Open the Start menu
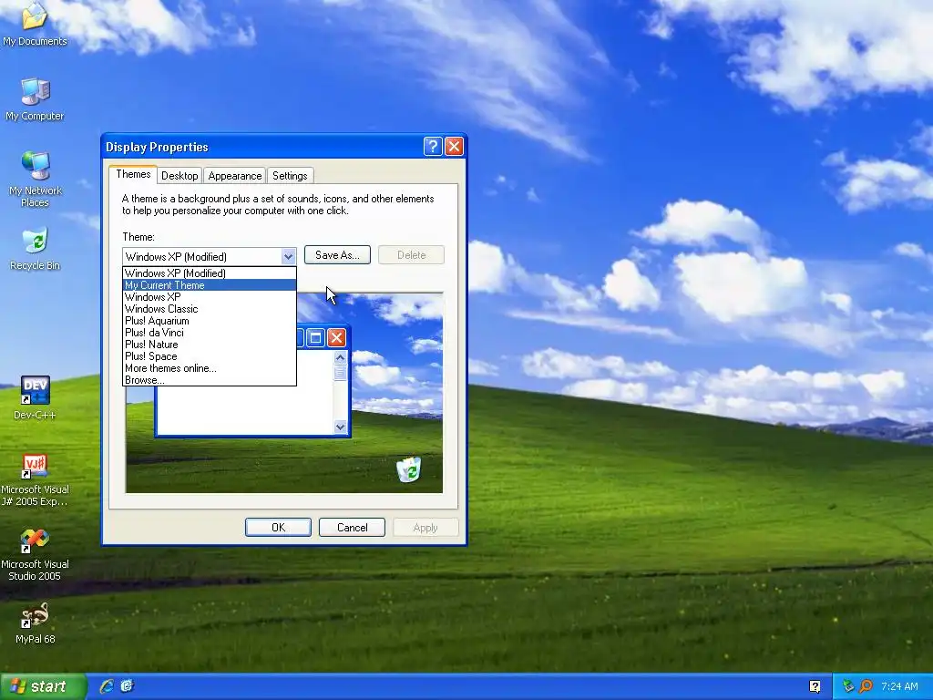Screen dimensions: 933x700 point(42,686)
